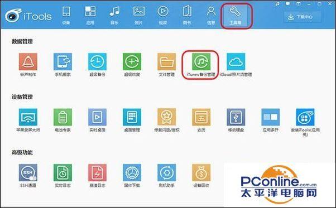Launch 刷机助手 flashing assistant icon
Screen dimensions: 336x208
166,172
